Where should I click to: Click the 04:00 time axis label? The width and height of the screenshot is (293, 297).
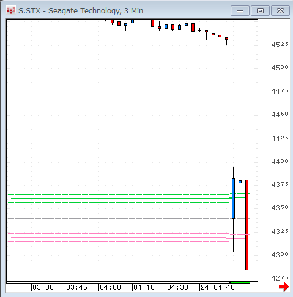coord(110,287)
